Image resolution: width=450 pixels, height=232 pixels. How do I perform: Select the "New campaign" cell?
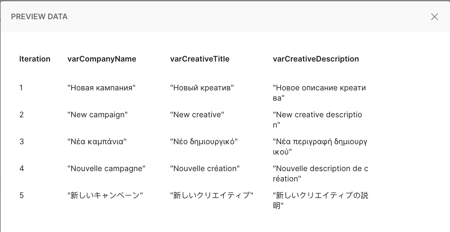coord(98,115)
